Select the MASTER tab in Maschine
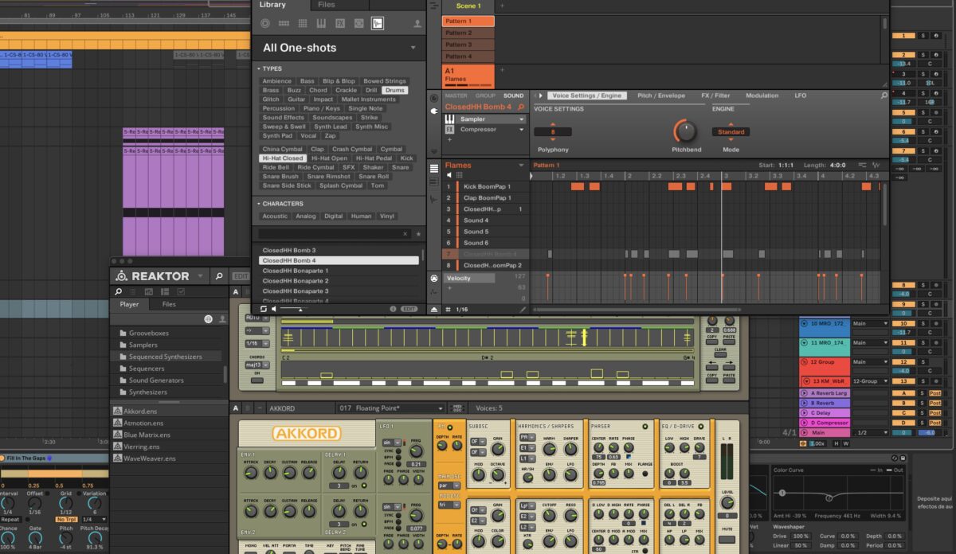956x554 pixels. coord(456,96)
